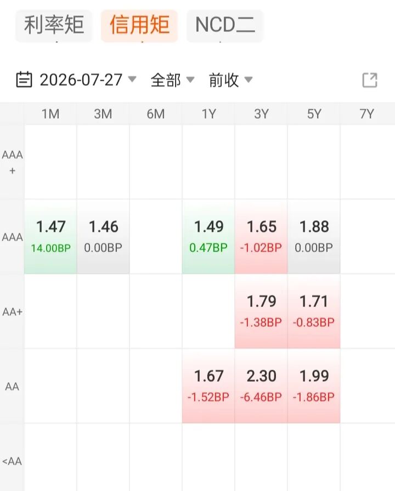395x491 pixels.
Task: Open the AA 1Y cell showing 1.67
Action: (208, 386)
